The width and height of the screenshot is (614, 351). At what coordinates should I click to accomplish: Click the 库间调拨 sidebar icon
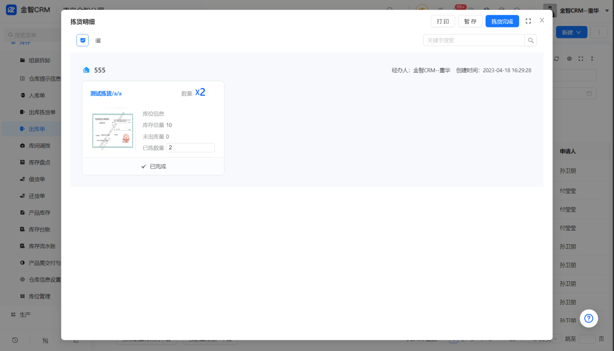click(22, 145)
